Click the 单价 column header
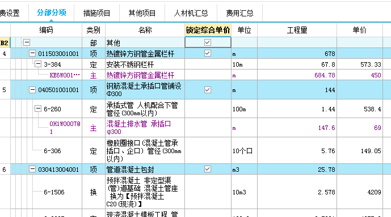The height and width of the screenshot is (217, 391). click(x=360, y=30)
